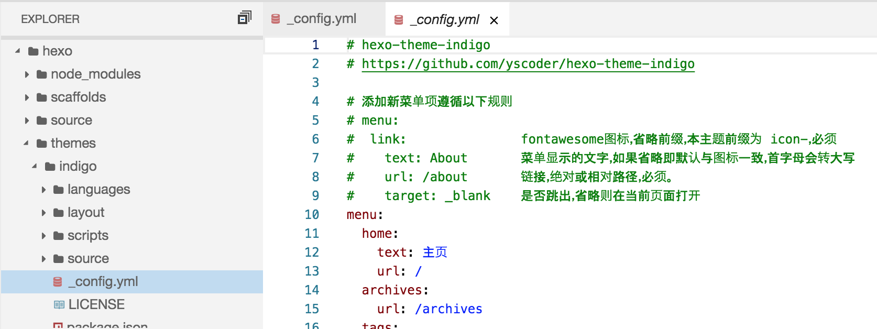Screen dimensions: 877x329
Task: Place cursor on 'menu:' key on line 10
Action: (x=365, y=215)
